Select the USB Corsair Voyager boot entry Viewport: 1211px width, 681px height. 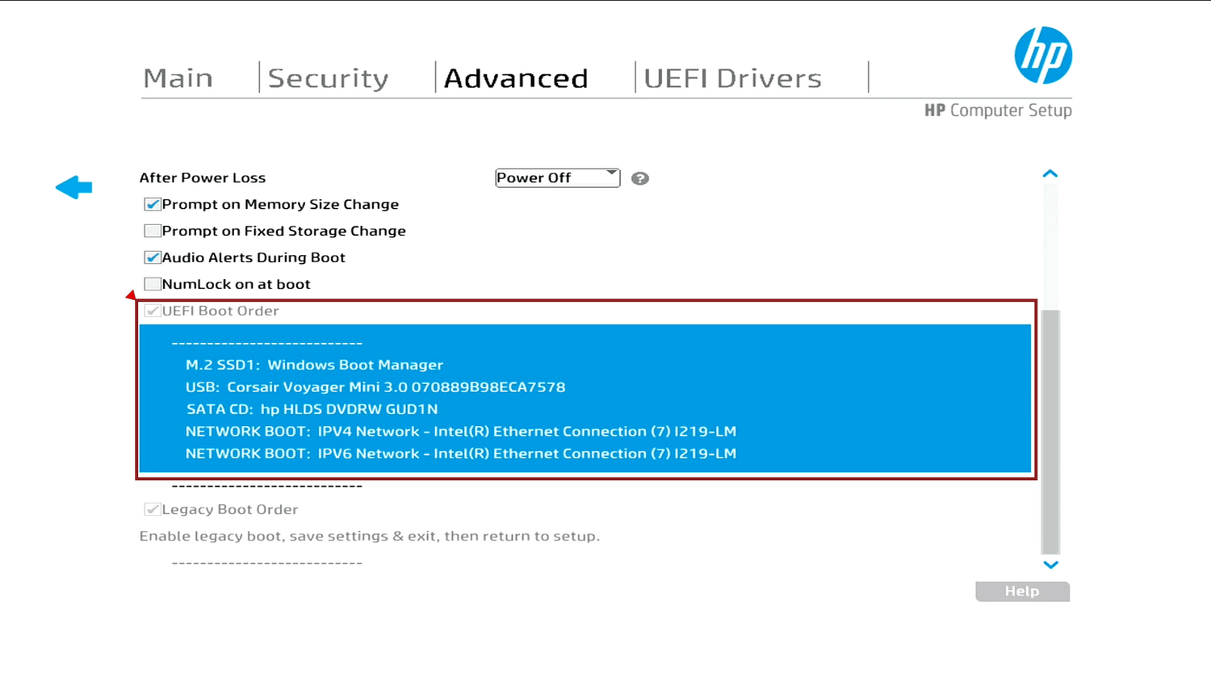pyautogui.click(x=376, y=386)
